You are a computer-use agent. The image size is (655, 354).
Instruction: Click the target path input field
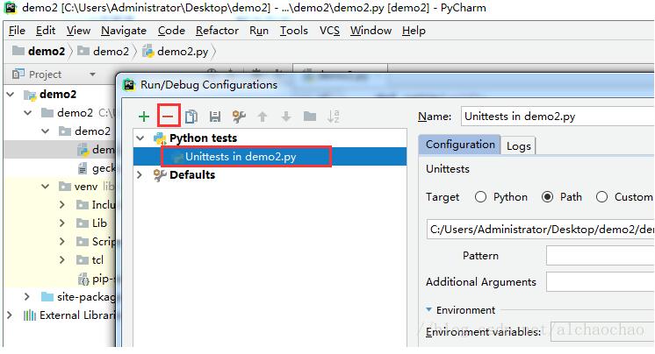tap(541, 230)
